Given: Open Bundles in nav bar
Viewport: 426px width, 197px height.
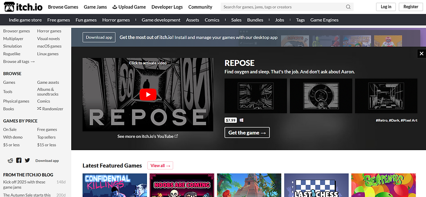Looking at the screenshot, I should click(255, 20).
